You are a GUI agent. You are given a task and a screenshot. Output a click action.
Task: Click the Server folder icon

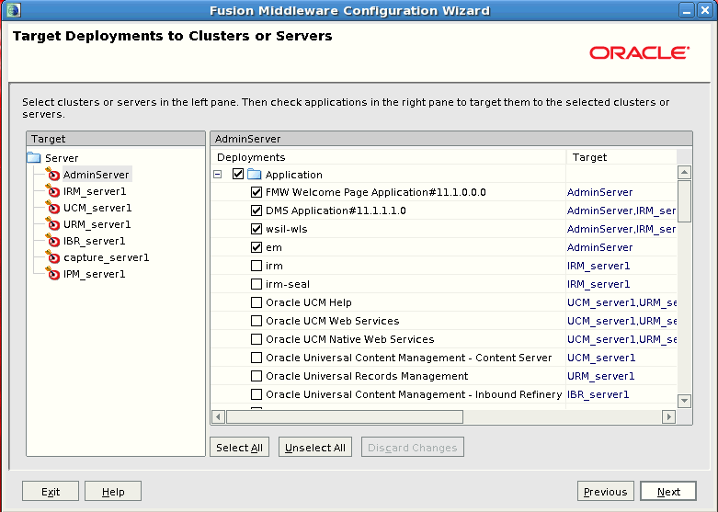(x=34, y=157)
